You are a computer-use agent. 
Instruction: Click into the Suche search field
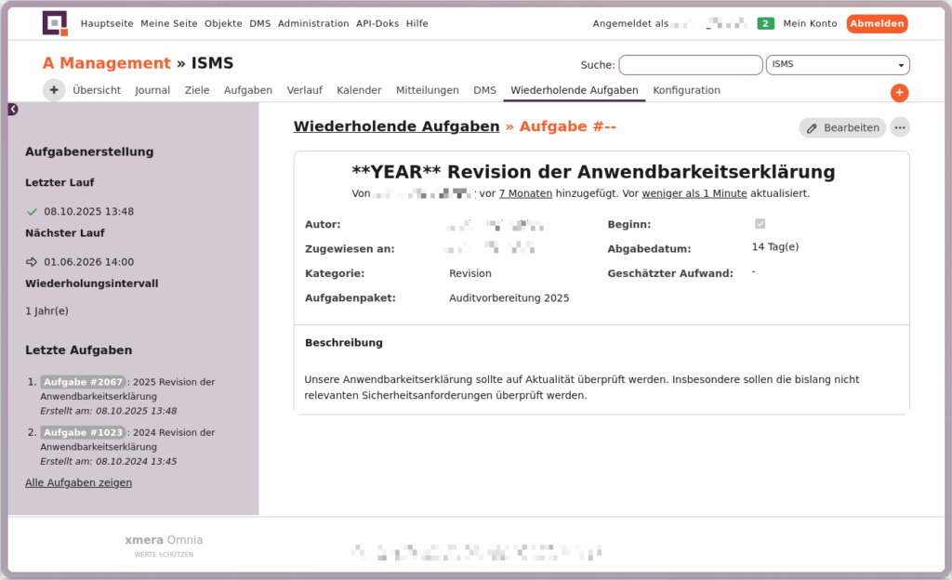click(x=690, y=65)
